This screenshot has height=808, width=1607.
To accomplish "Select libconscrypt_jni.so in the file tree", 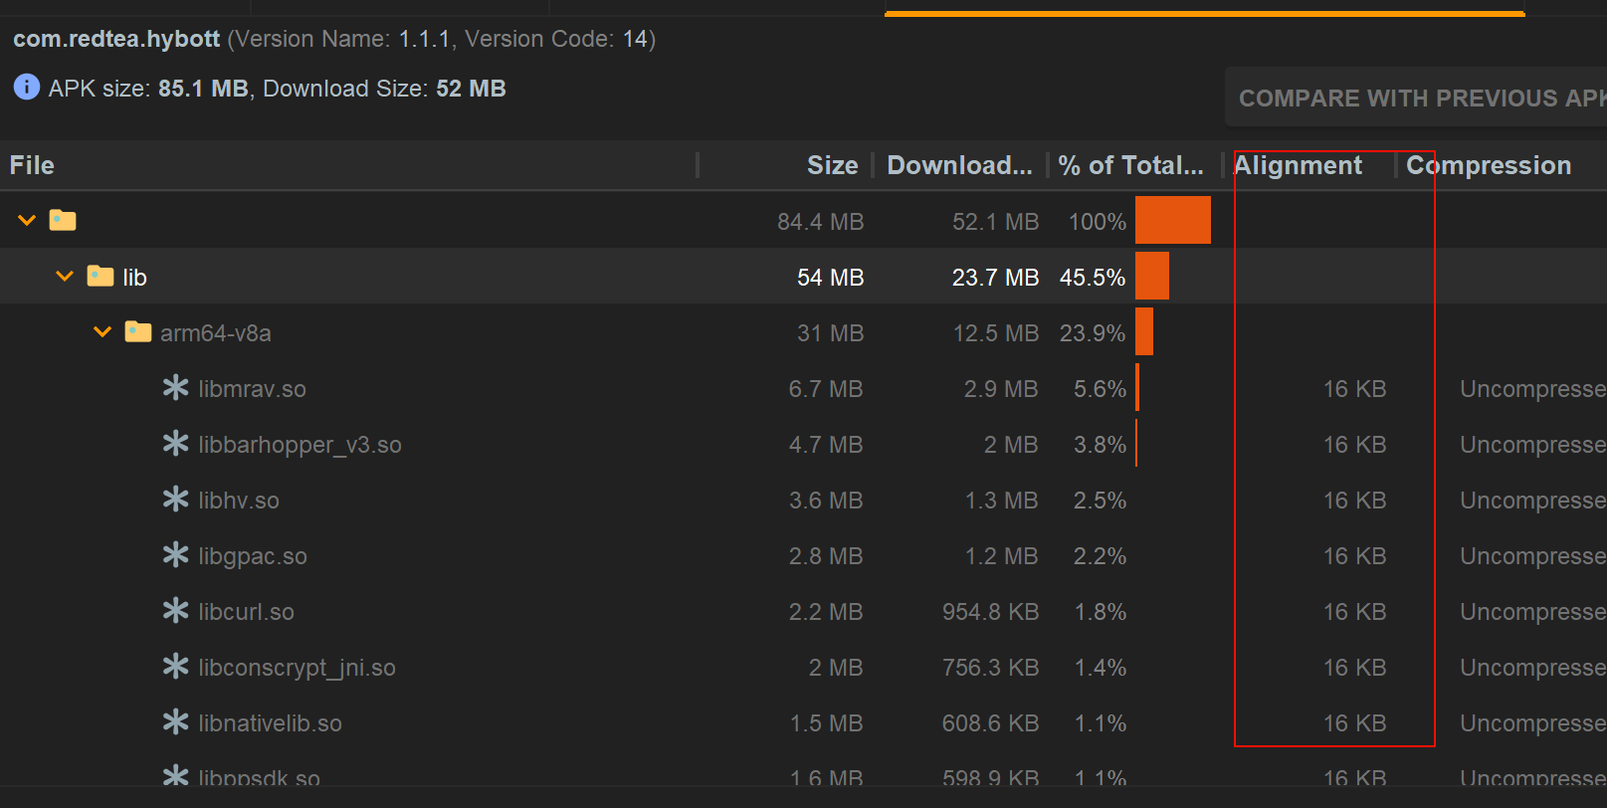I will (297, 668).
